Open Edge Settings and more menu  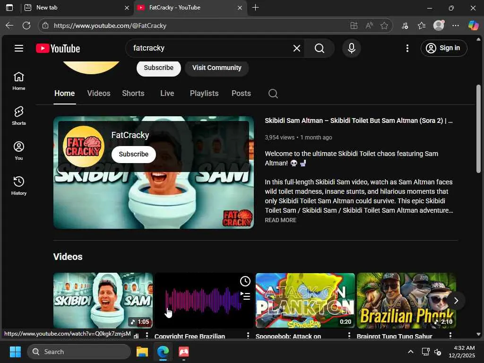pos(456,26)
